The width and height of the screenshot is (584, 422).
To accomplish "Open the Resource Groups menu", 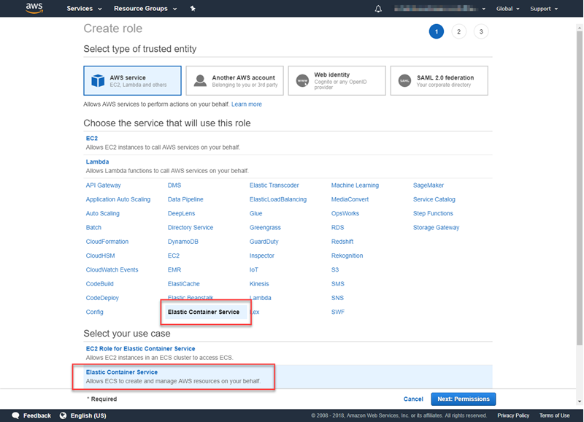I will pyautogui.click(x=142, y=8).
